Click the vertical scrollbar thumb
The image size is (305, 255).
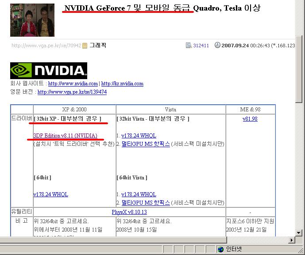[298, 69]
